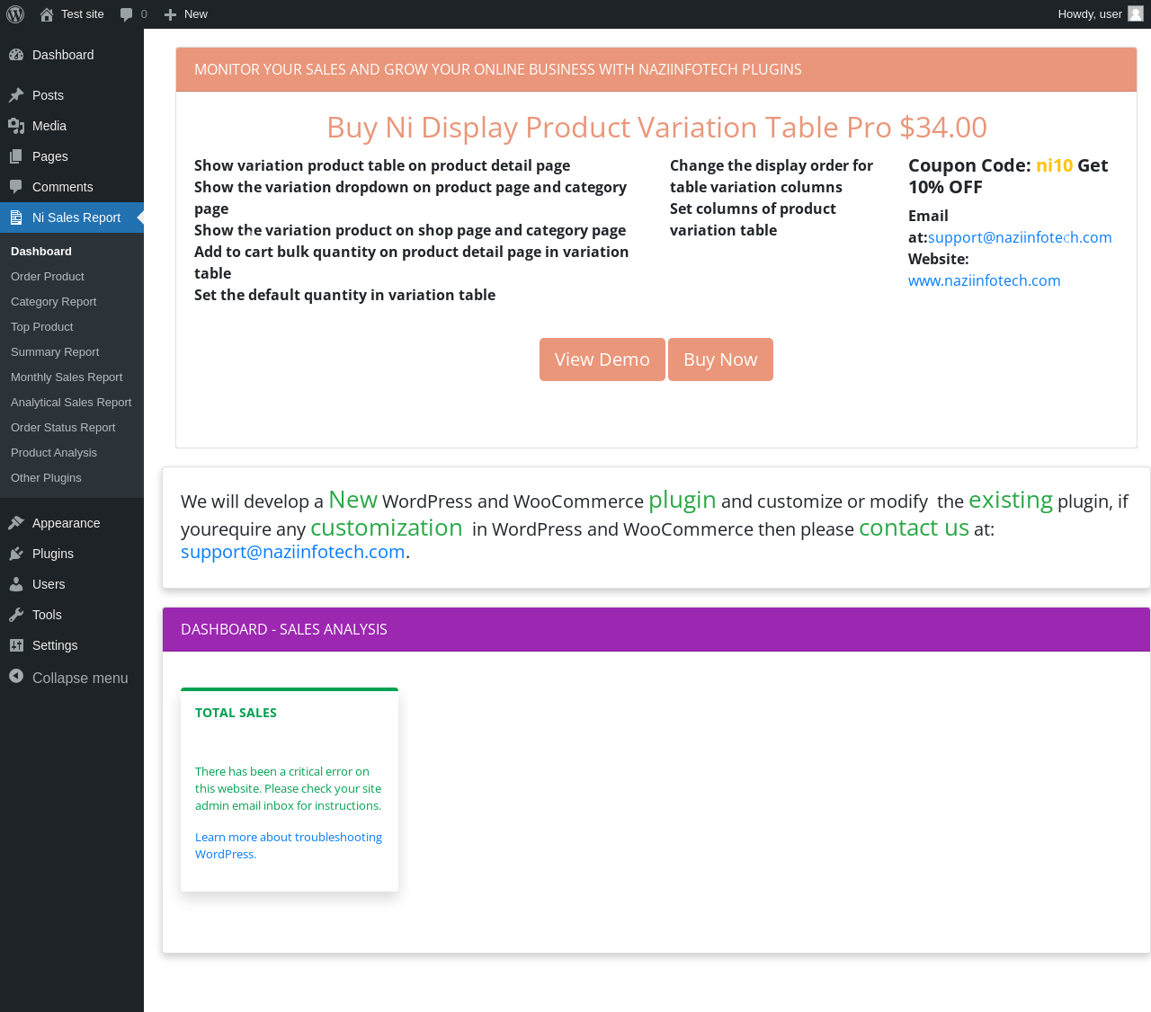
Task: Open Order Status Report
Action: point(63,428)
